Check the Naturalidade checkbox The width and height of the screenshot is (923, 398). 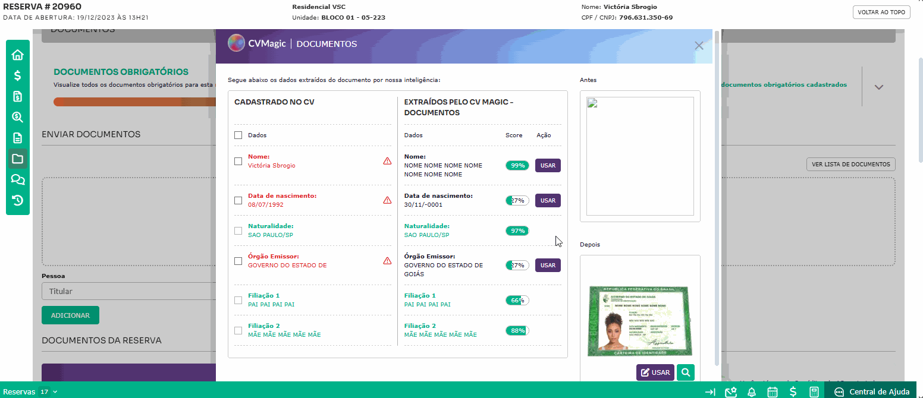[x=238, y=230]
